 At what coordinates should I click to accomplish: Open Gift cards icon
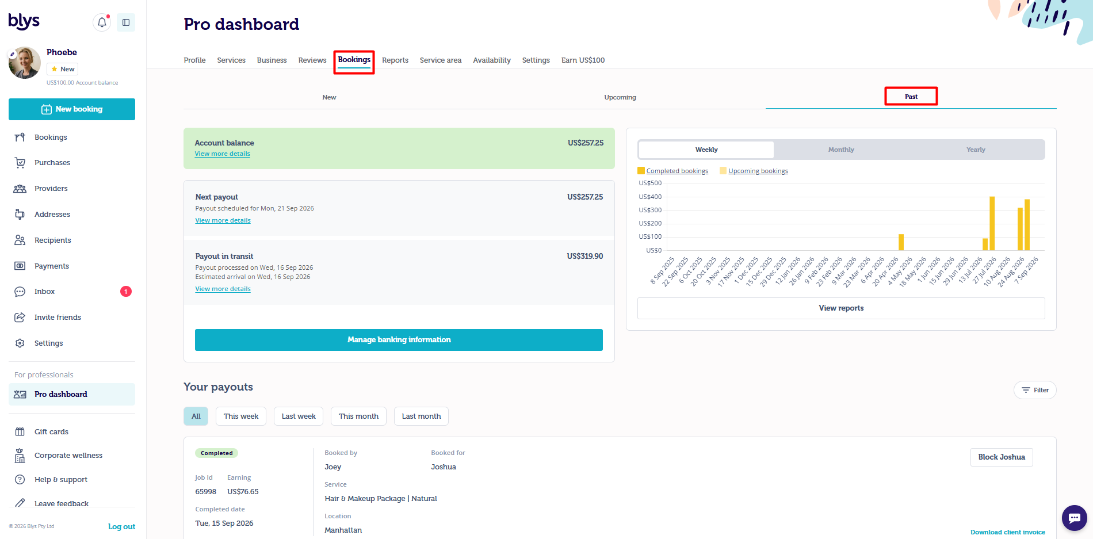[20, 432]
